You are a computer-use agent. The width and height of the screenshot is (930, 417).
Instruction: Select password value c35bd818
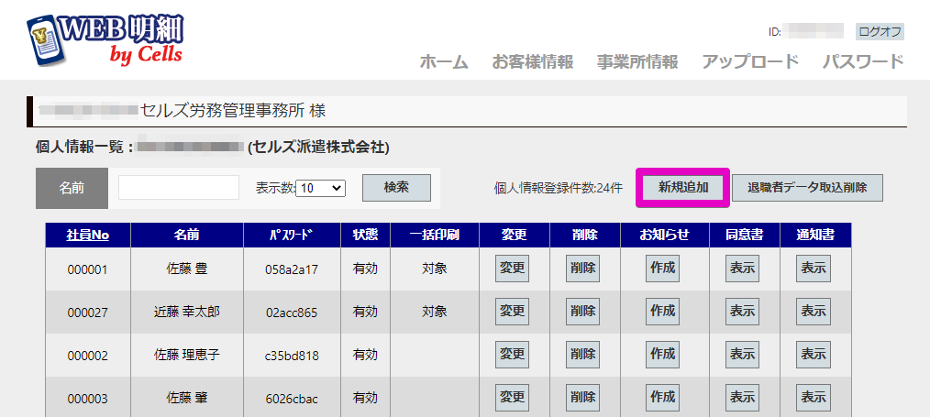point(292,356)
